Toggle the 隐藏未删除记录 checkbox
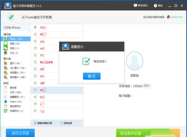The image size is (187, 137). pos(35,123)
